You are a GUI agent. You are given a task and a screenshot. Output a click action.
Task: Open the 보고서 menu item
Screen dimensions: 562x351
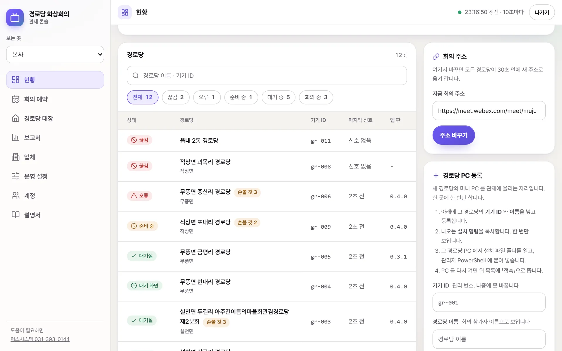point(55,138)
